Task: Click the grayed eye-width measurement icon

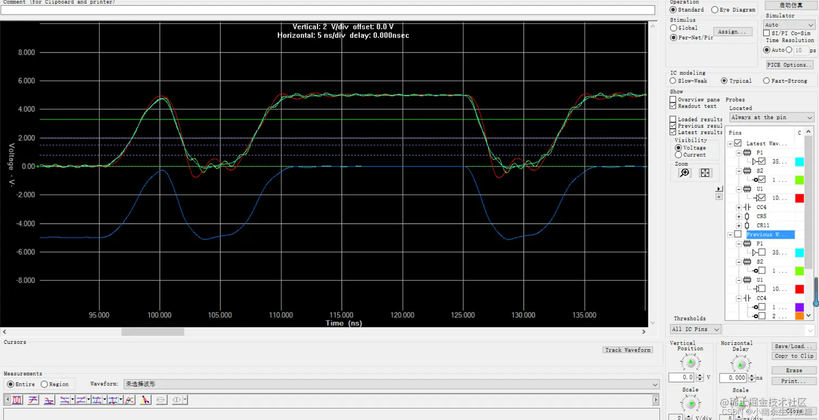Action: coord(177,400)
